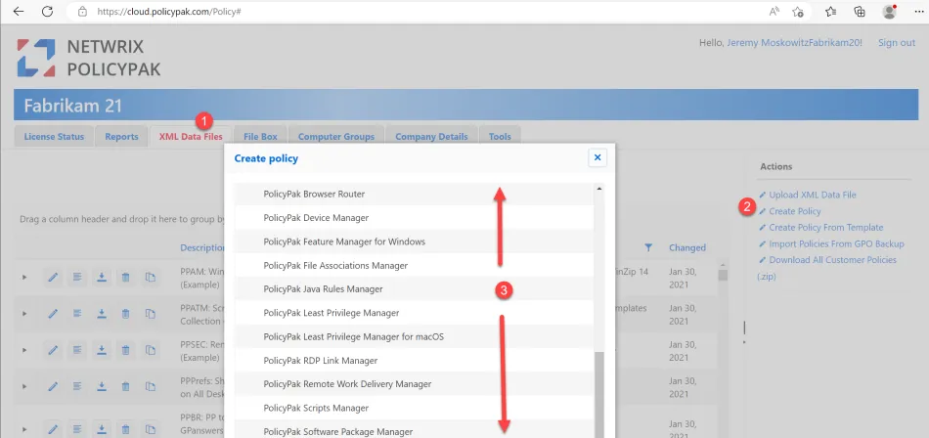
Task: Click the filter icon beside Changed column
Action: [648, 247]
